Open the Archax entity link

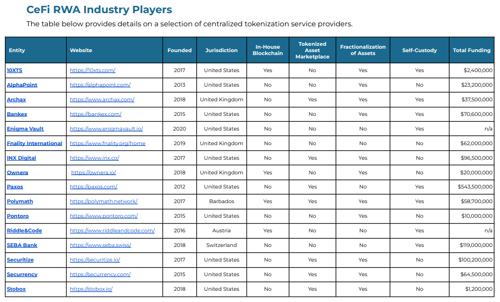[16, 99]
